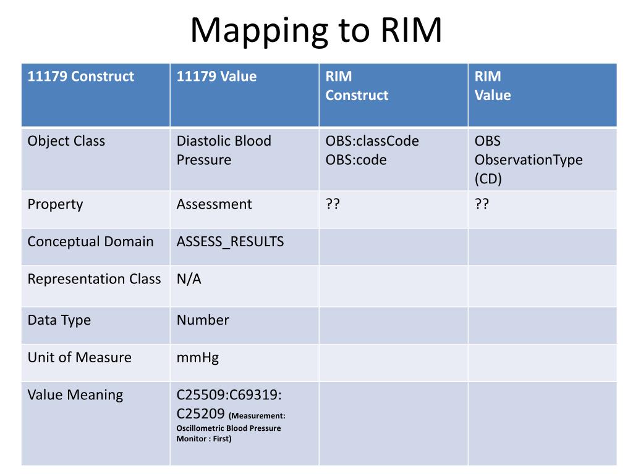
Task: Click the "Representation Class" row label
Action: 94,279
